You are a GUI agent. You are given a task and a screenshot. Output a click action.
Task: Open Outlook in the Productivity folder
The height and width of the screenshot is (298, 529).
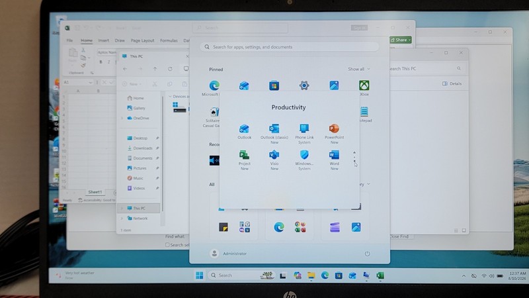(x=244, y=131)
